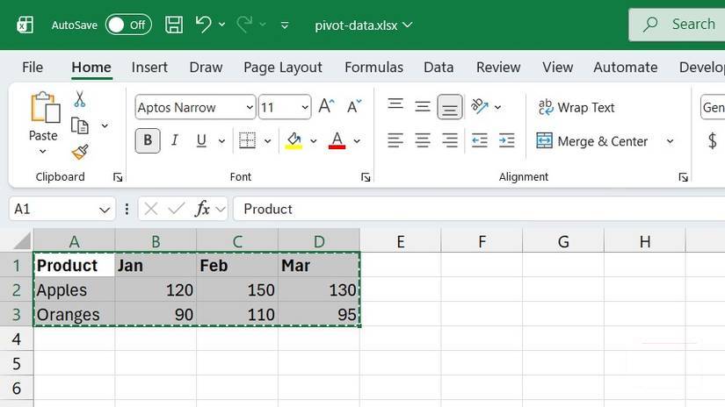The image size is (725, 407).
Task: Increase indent of the cell
Action: pyautogui.click(x=507, y=140)
